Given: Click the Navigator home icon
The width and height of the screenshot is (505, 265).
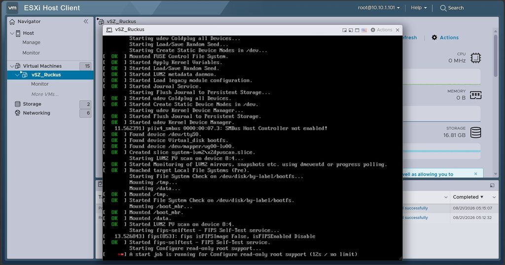Looking at the screenshot, I should pyautogui.click(x=12, y=22).
